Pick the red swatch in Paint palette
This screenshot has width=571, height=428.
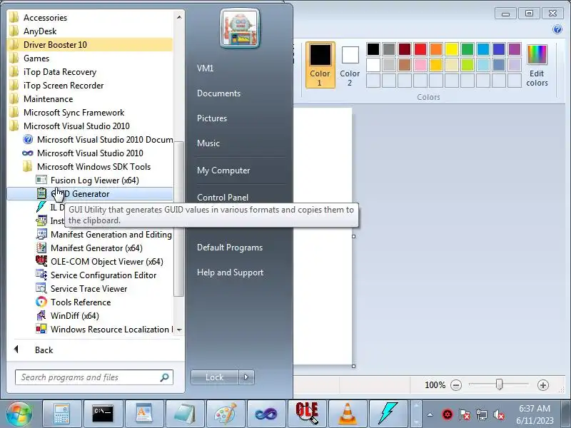[420, 49]
